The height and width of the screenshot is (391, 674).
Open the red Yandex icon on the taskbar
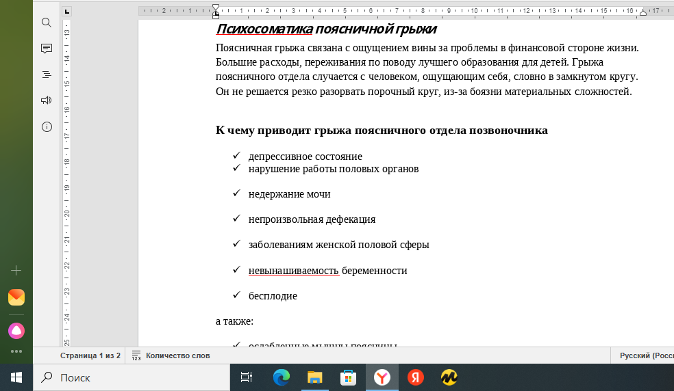415,377
